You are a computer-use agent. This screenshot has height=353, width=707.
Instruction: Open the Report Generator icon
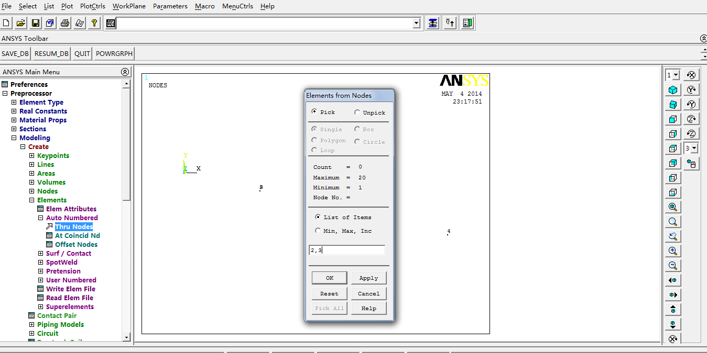click(80, 23)
